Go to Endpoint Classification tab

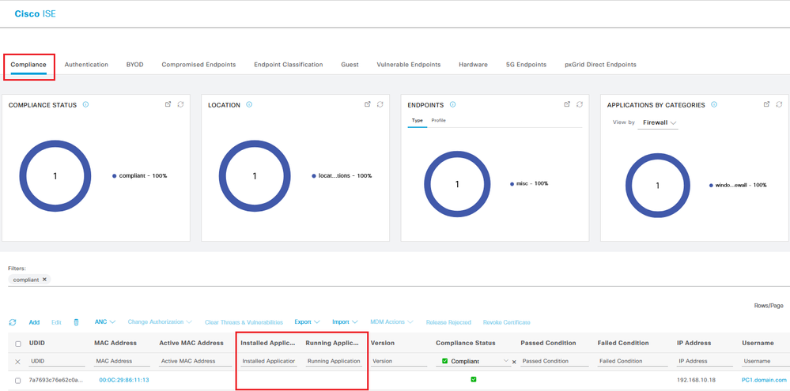(288, 65)
